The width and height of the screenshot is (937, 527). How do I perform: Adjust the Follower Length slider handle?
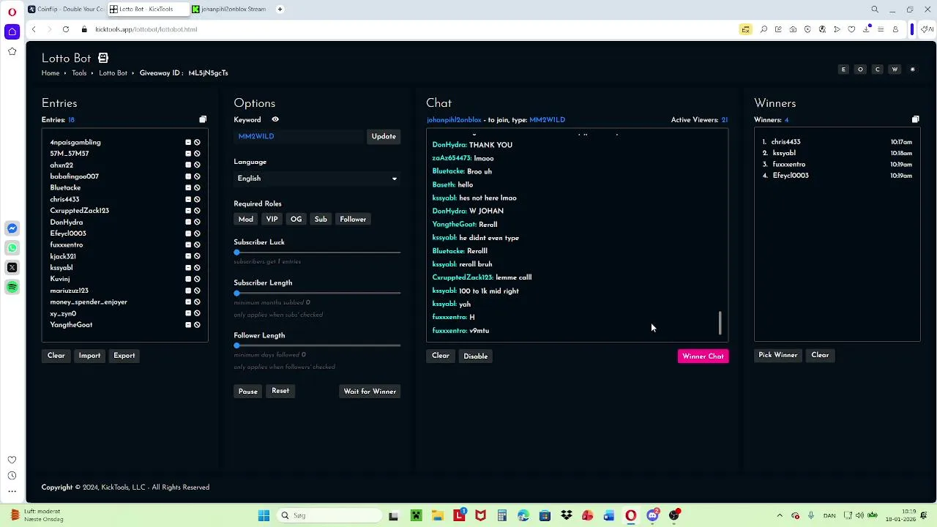point(236,345)
